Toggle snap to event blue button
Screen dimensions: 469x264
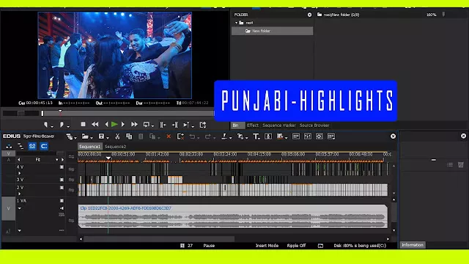click(44, 146)
